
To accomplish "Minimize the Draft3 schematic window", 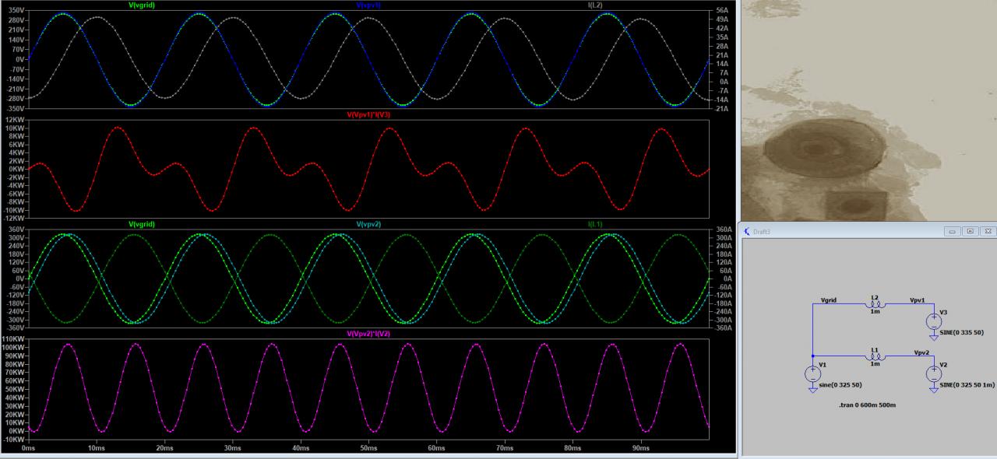I will click(x=953, y=231).
